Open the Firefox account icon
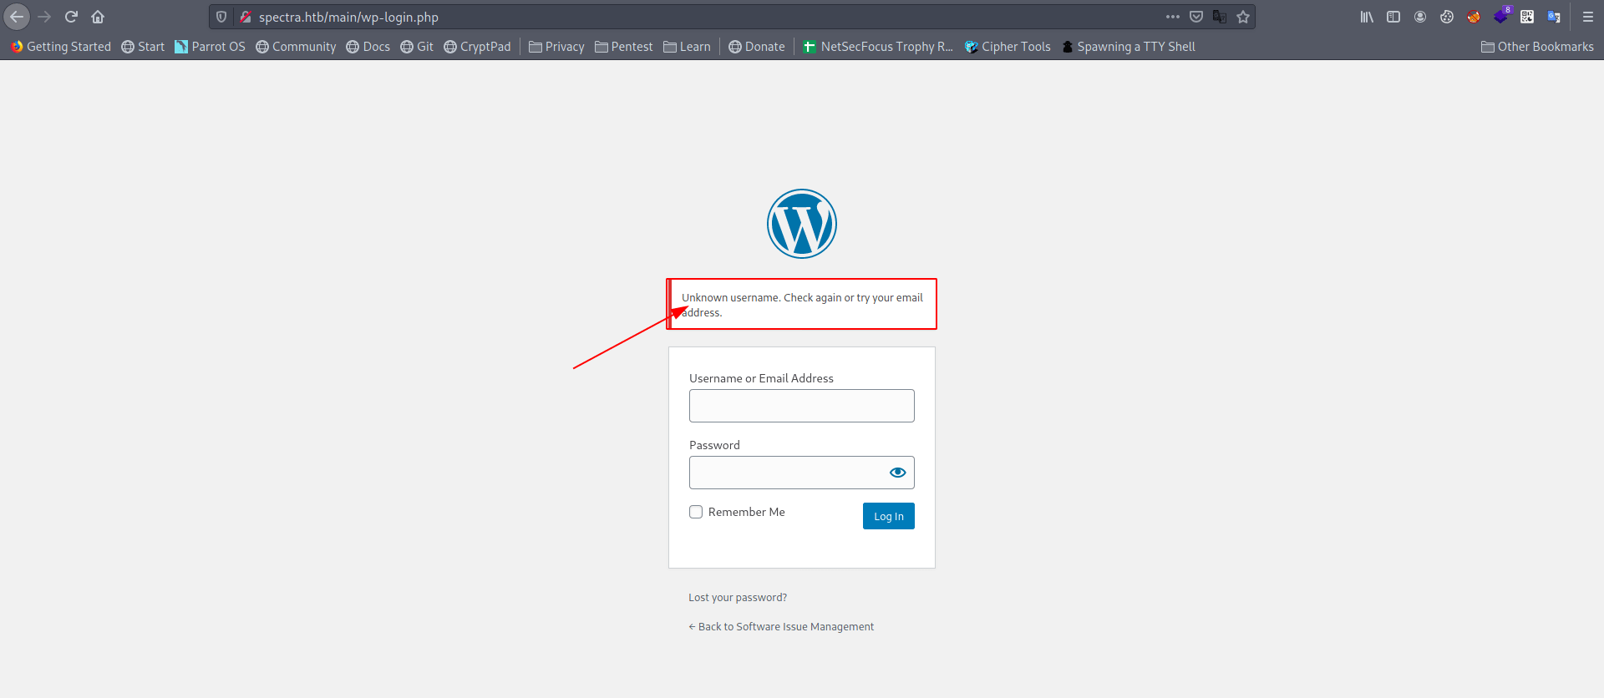This screenshot has height=698, width=1604. [1420, 17]
